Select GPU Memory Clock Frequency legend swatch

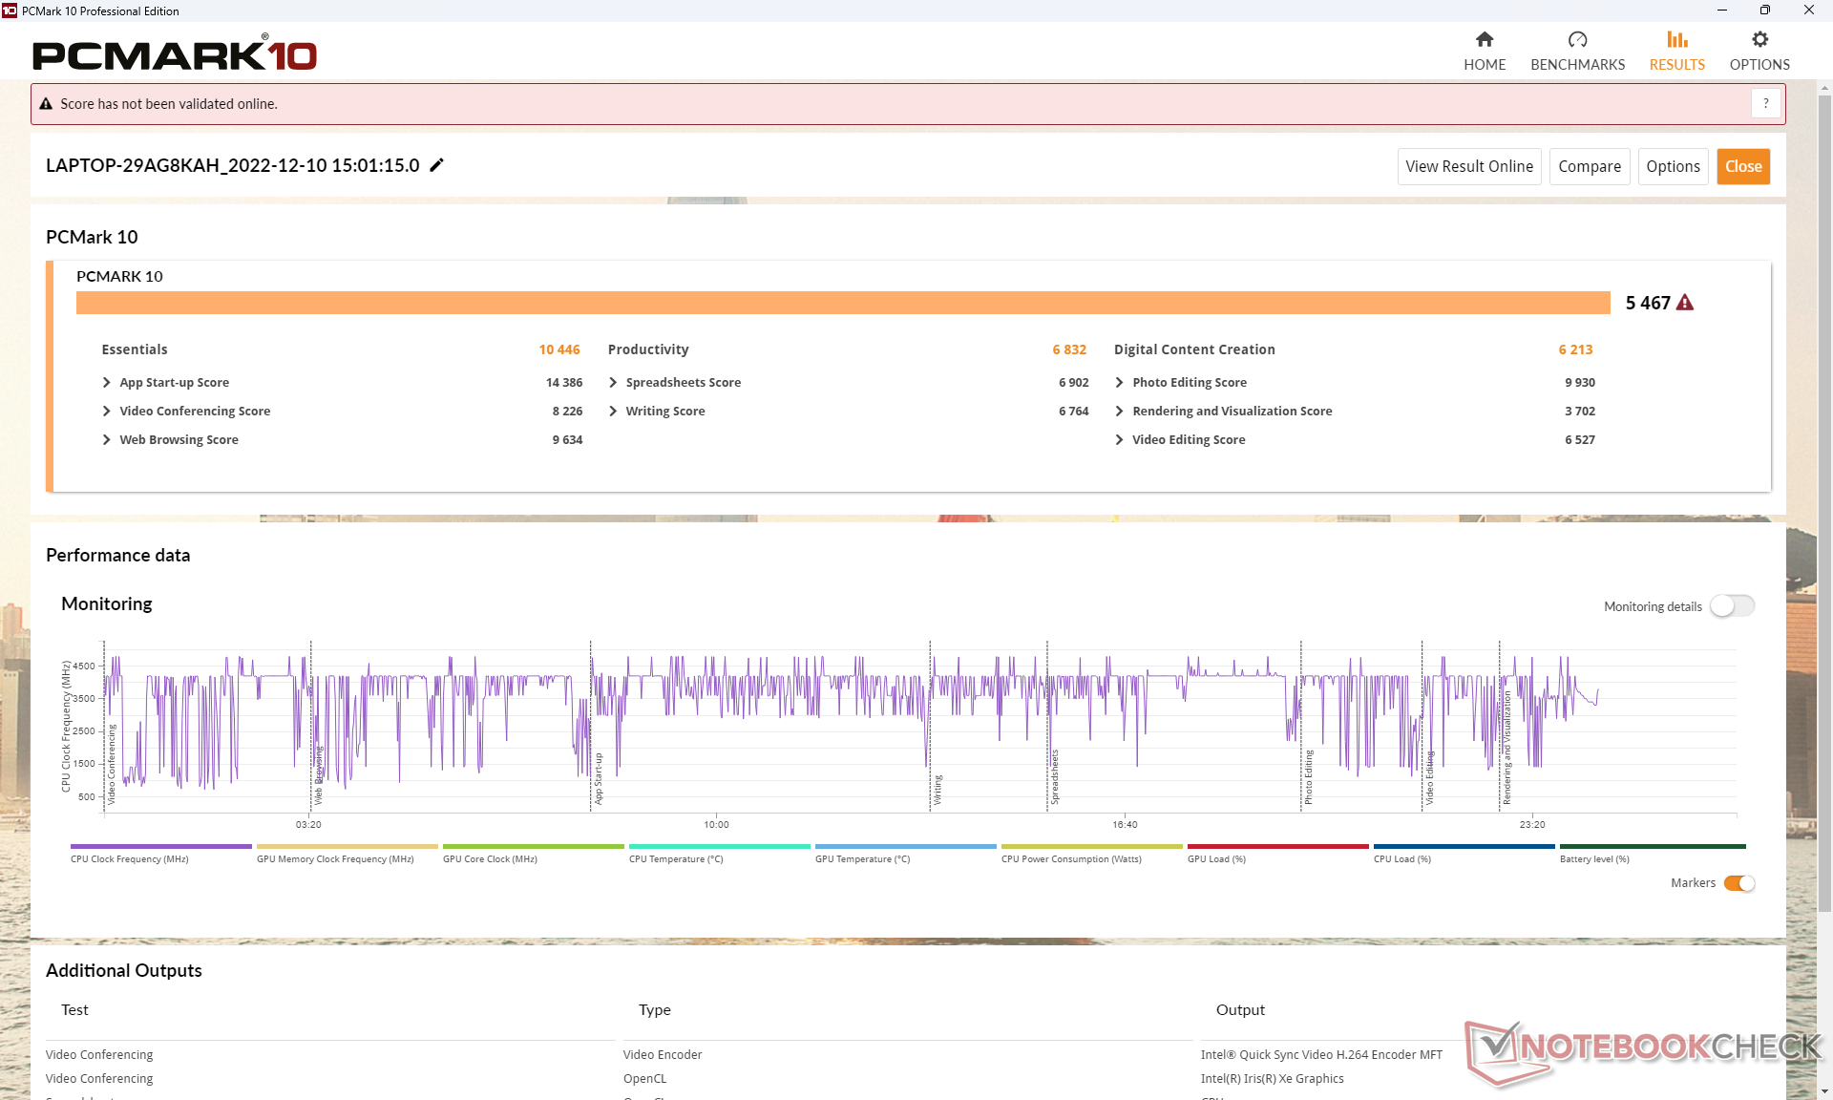347,846
